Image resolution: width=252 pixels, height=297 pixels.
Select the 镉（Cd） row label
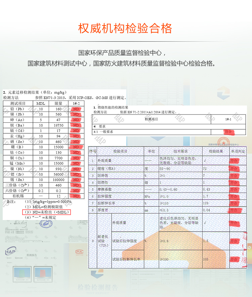pyautogui.click(x=17, y=131)
